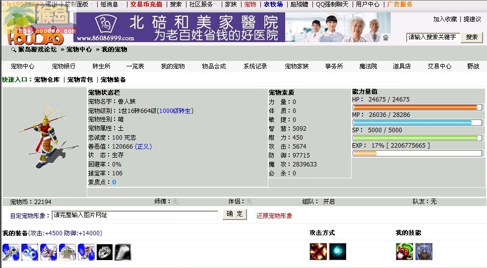Open the 宠物背包 quick link
Screen dimensions: 487x268
pyautogui.click(x=80, y=80)
